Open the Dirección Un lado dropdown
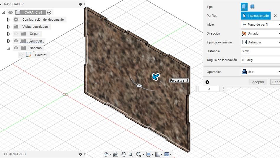Screen dimensions: 280x158 point(260,33)
